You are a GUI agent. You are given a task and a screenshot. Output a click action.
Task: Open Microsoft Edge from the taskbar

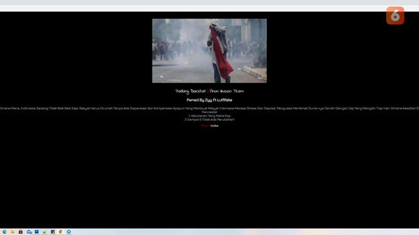[x=5, y=232]
